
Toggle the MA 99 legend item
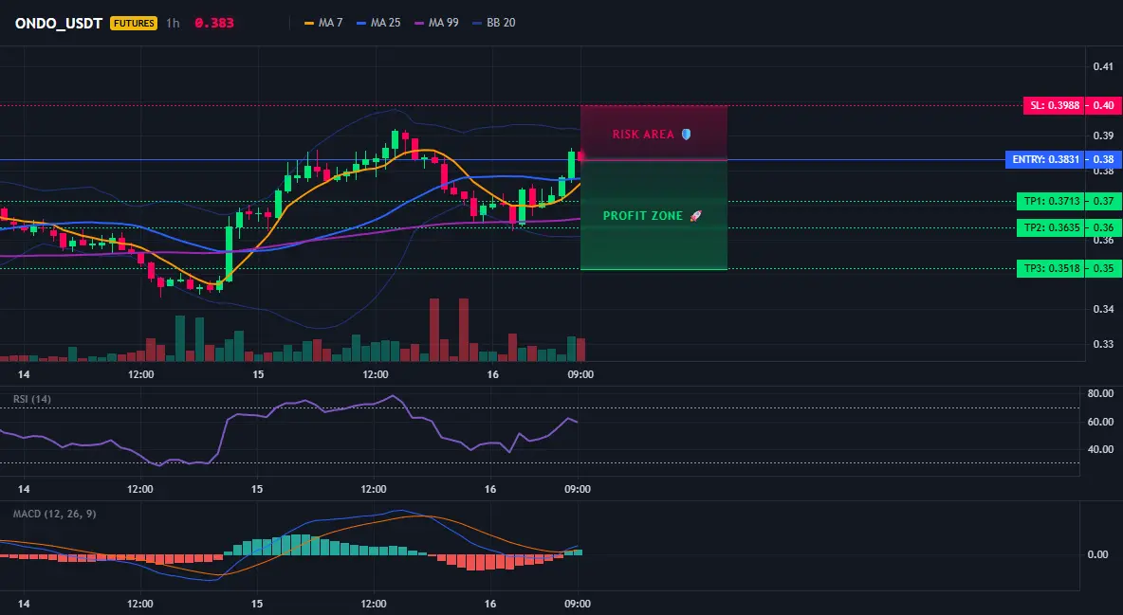click(x=436, y=23)
